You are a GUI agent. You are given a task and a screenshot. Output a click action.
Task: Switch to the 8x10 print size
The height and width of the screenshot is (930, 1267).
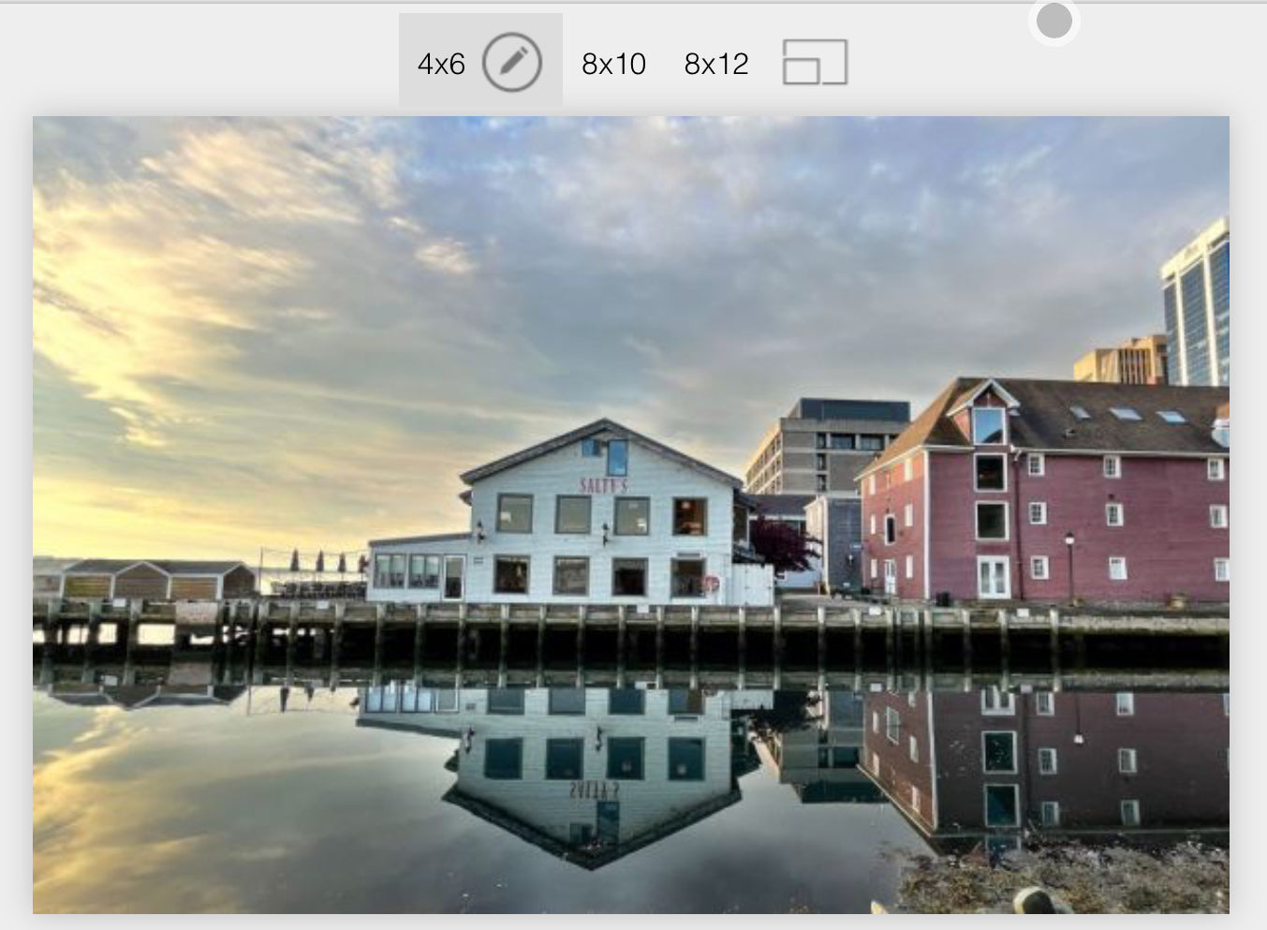[613, 64]
